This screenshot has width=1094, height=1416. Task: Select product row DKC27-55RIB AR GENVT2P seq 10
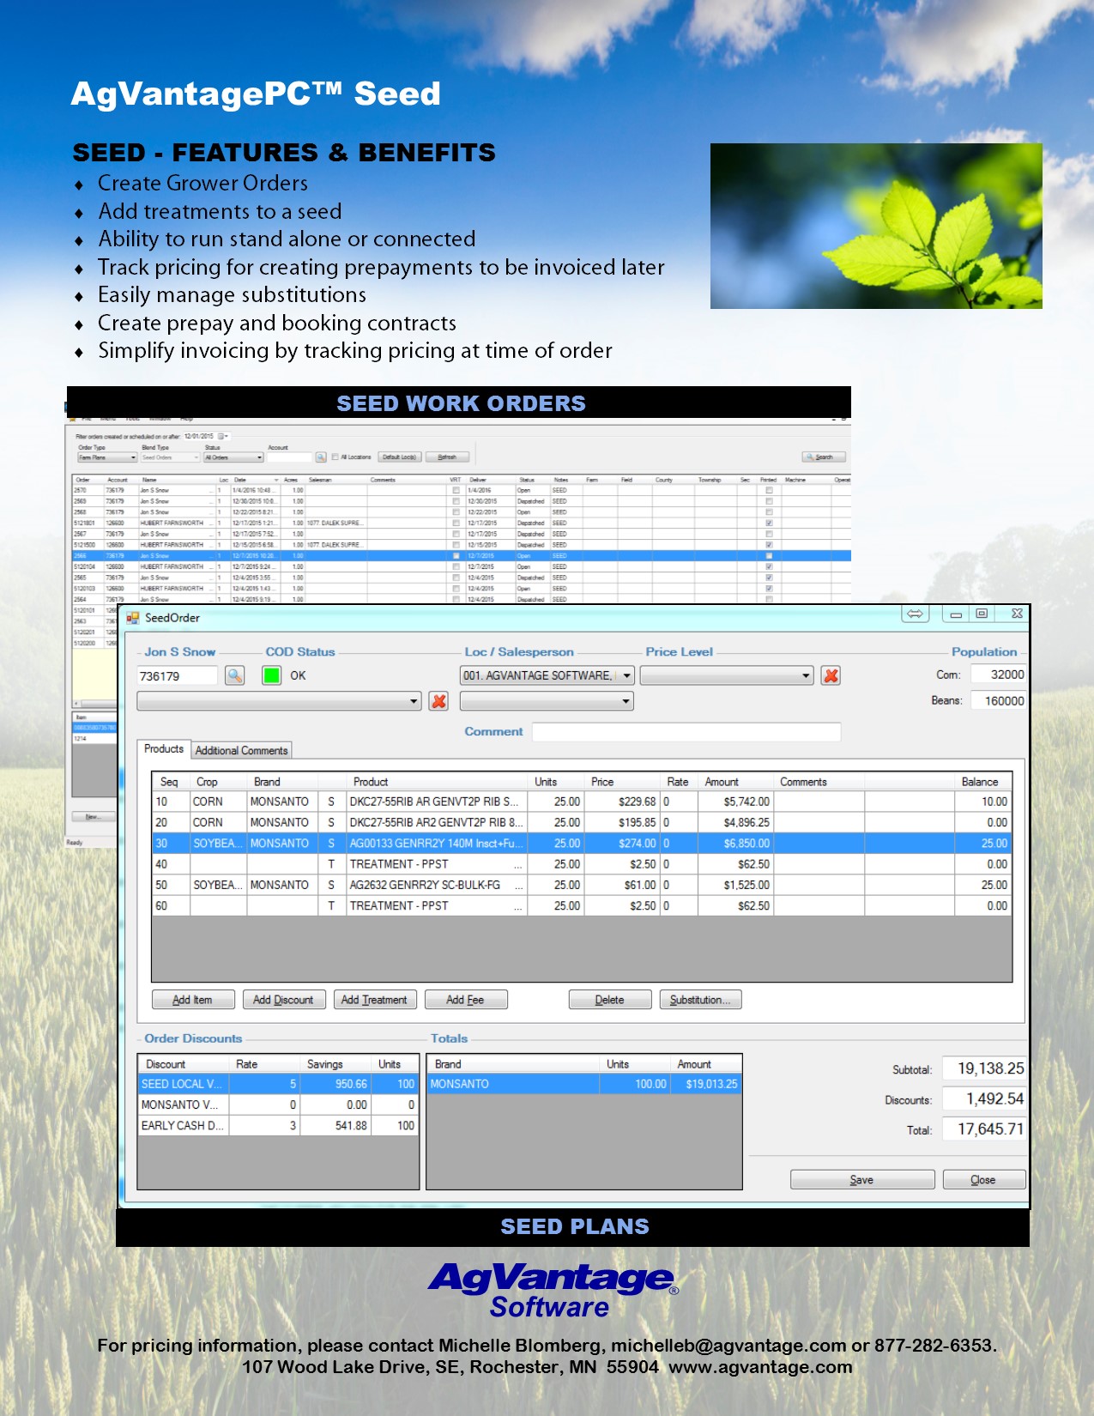coord(582,802)
